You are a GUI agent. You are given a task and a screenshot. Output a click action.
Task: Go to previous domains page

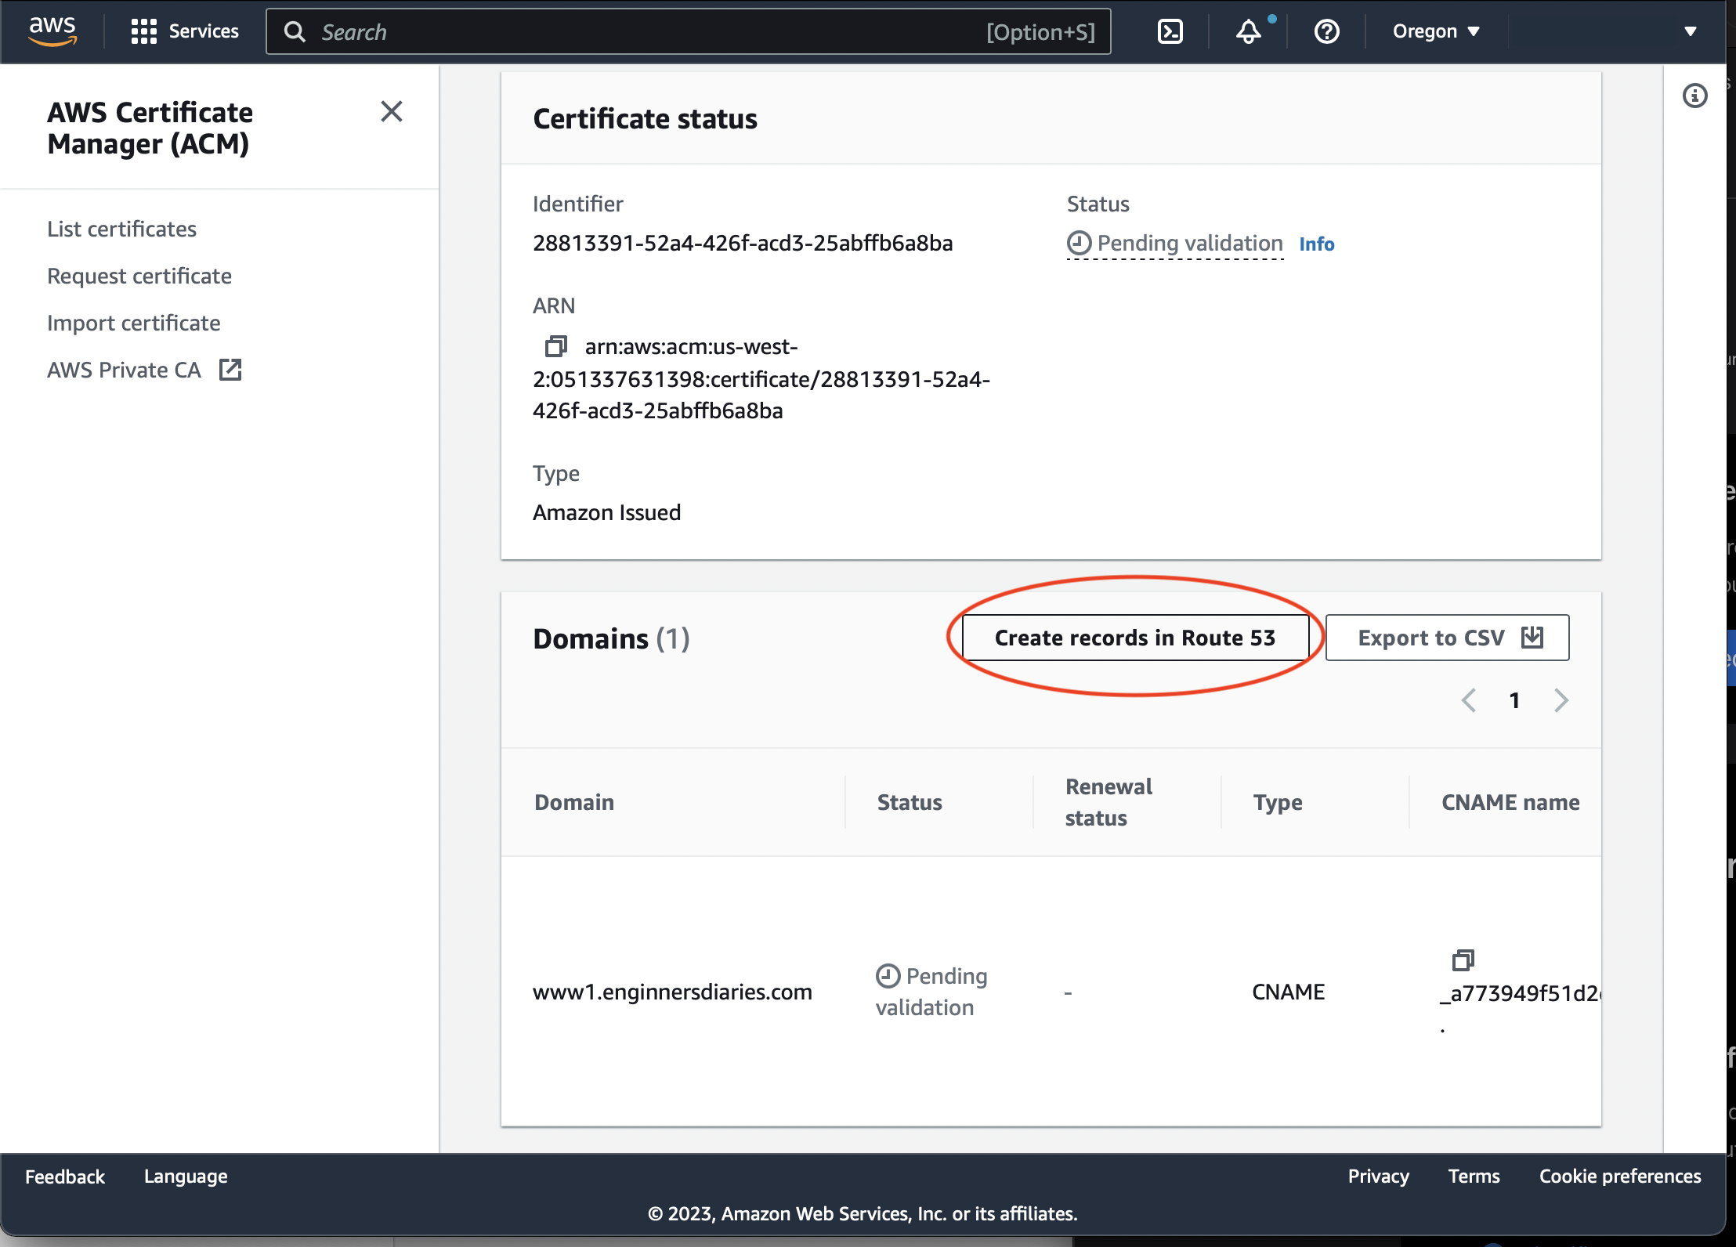1469,700
